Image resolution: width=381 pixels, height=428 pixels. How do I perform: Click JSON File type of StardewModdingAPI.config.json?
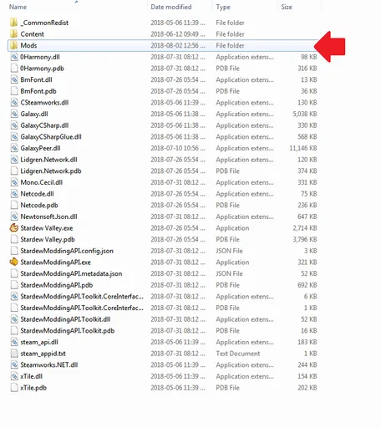click(229, 251)
